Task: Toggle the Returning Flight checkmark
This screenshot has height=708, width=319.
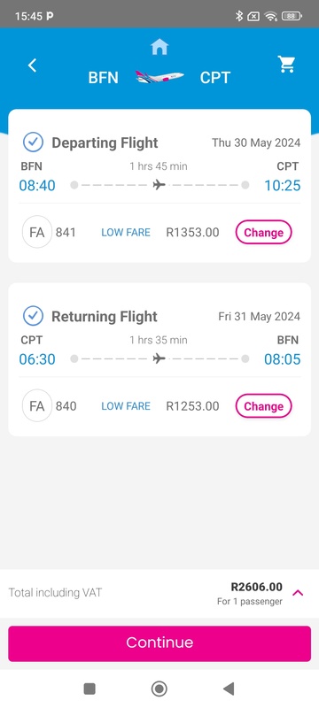Action: [x=34, y=316]
